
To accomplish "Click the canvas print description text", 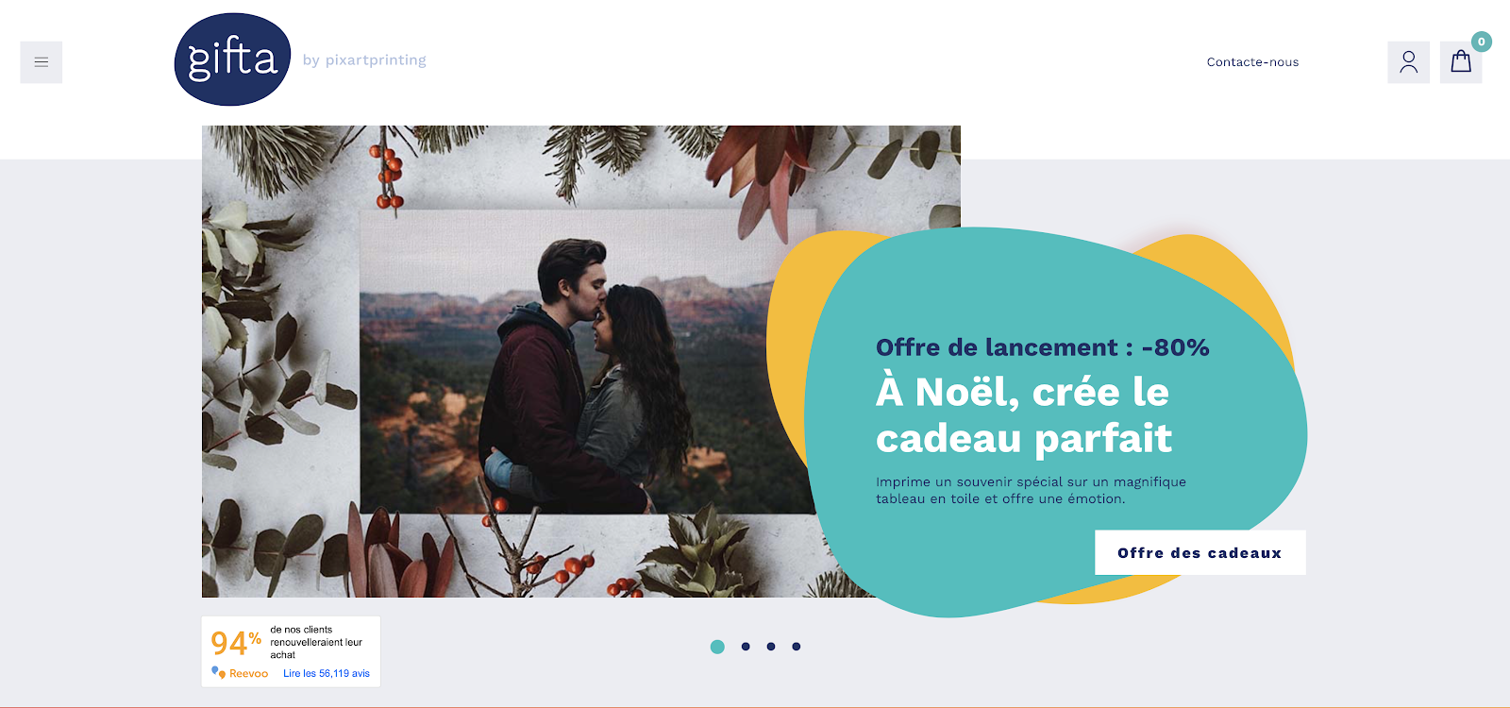I will click(1031, 490).
